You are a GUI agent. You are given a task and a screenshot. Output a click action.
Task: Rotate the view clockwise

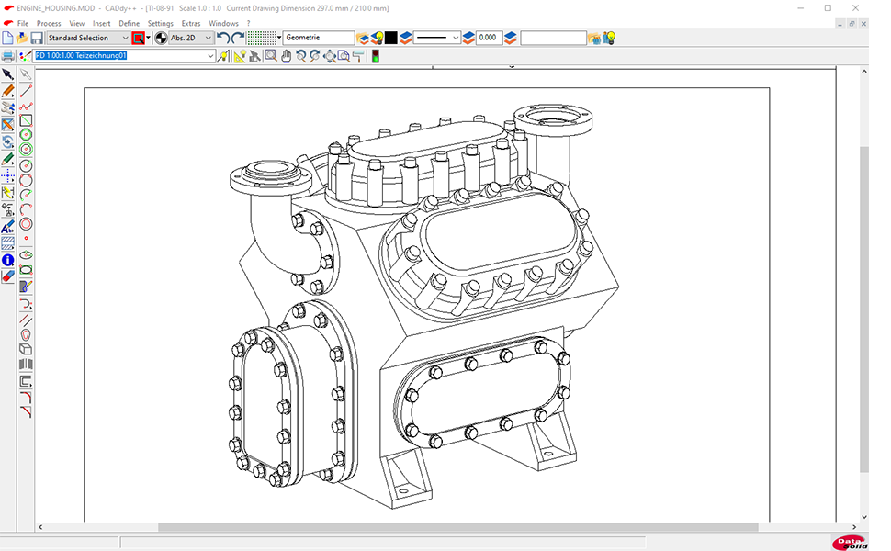315,56
